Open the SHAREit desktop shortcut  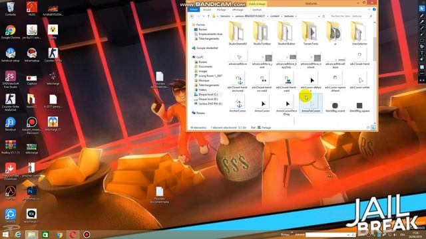pyautogui.click(x=11, y=216)
